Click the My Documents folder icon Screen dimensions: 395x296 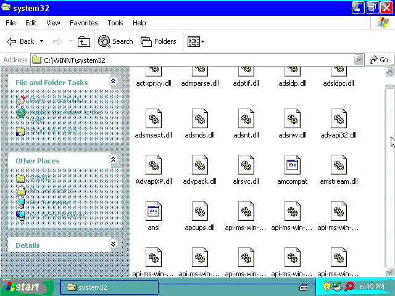tap(21, 191)
